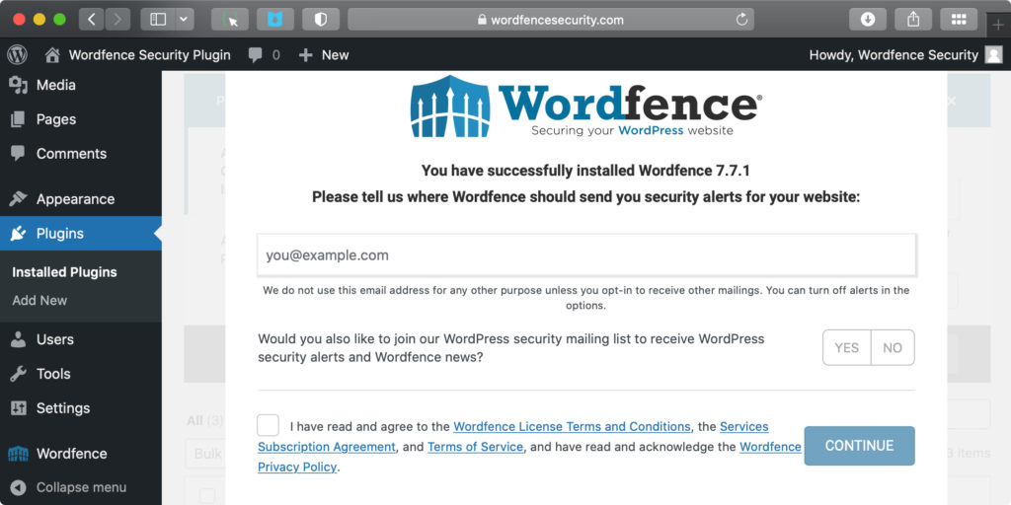Open a new tab with plus button
Viewport: 1011px width, 505px height.
(999, 25)
